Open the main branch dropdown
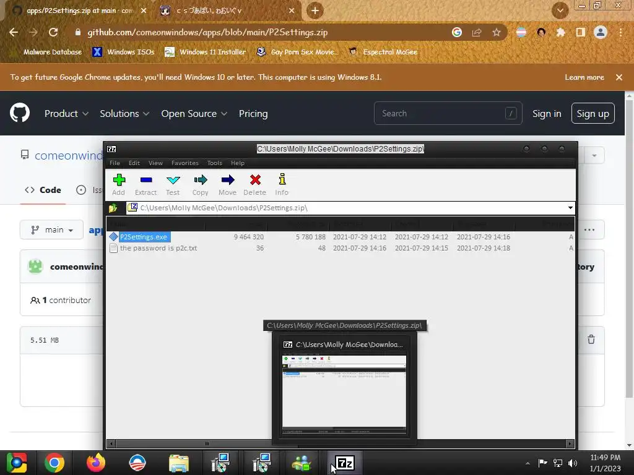 tap(52, 230)
